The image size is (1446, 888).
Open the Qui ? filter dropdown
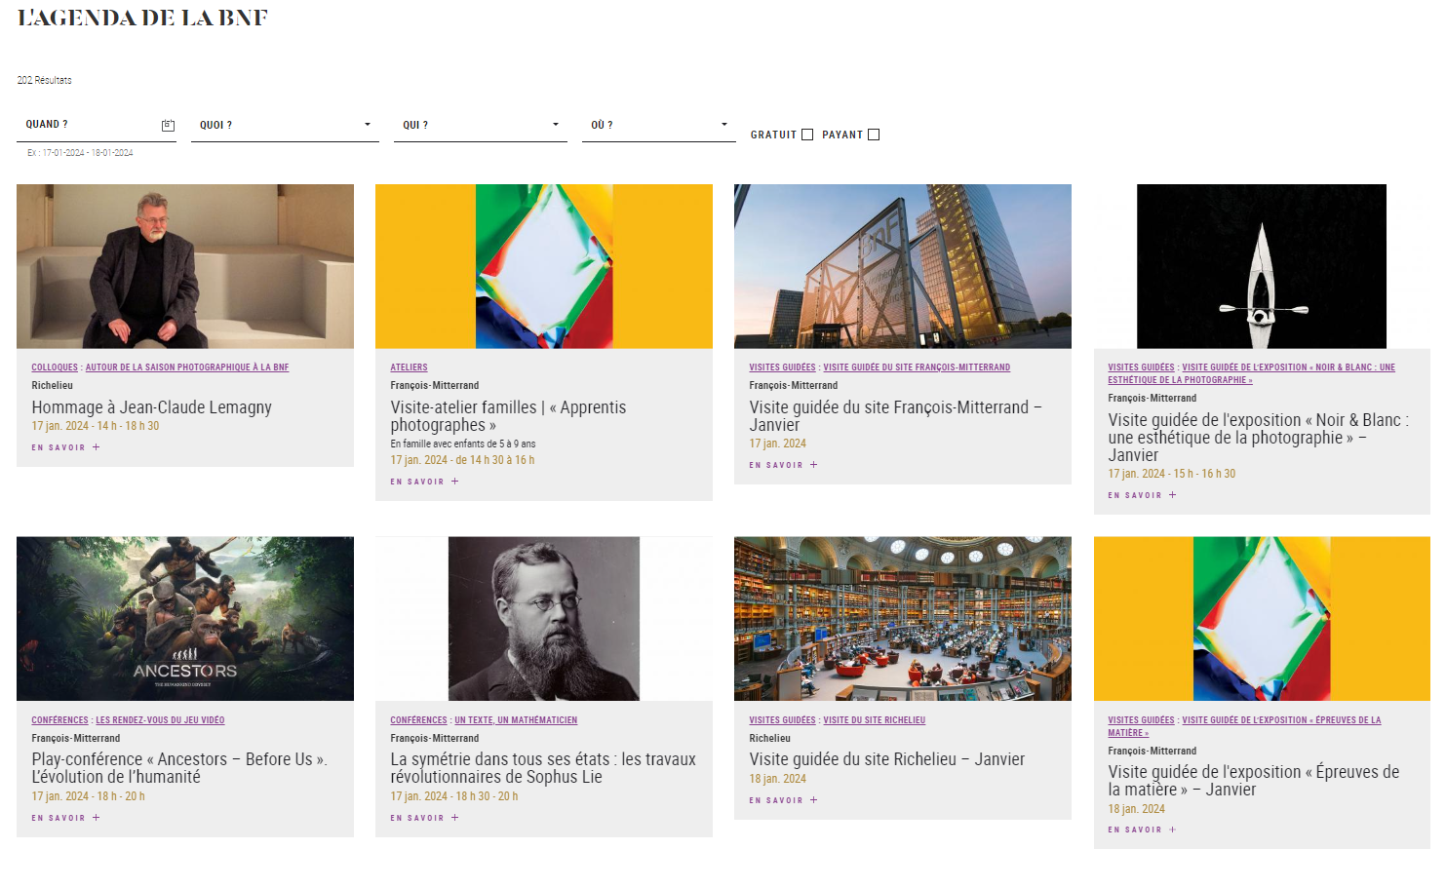point(480,125)
